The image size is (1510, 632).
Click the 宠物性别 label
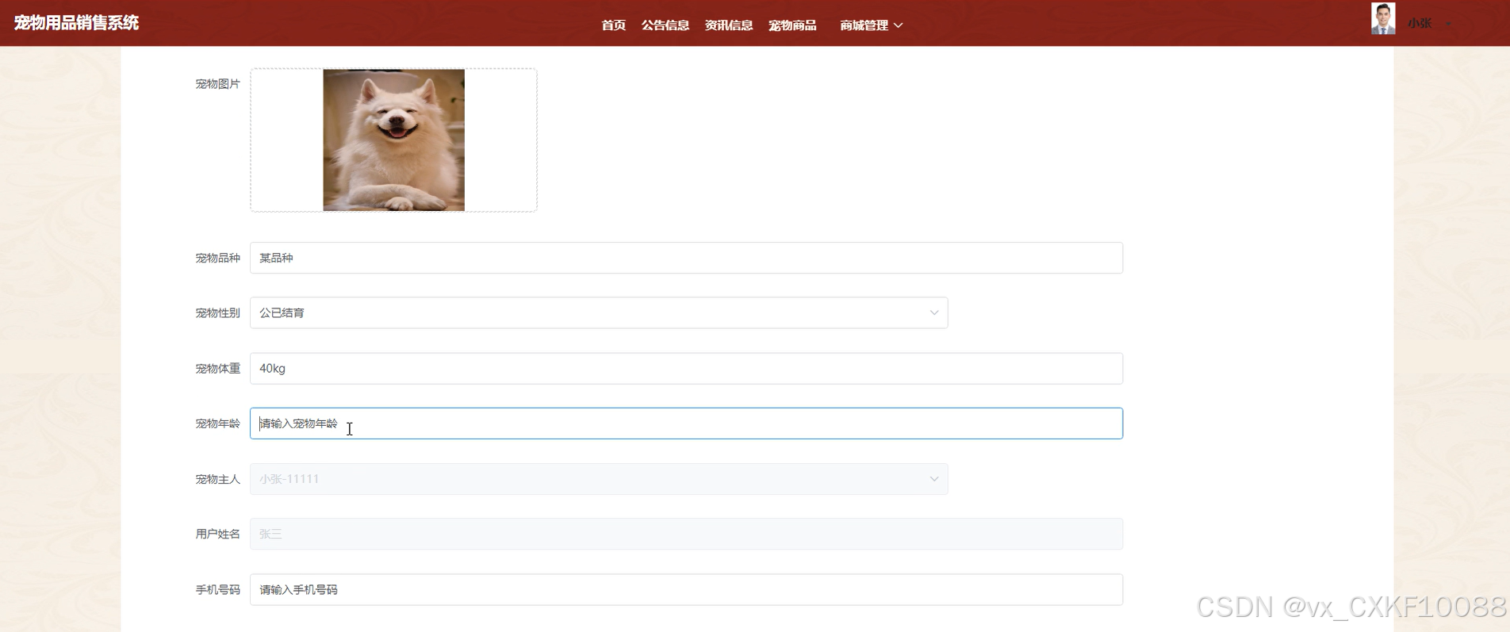[x=217, y=312]
